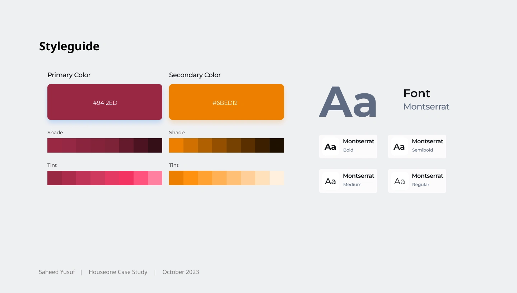Click the Secondary Color label
The image size is (517, 293).
point(195,75)
